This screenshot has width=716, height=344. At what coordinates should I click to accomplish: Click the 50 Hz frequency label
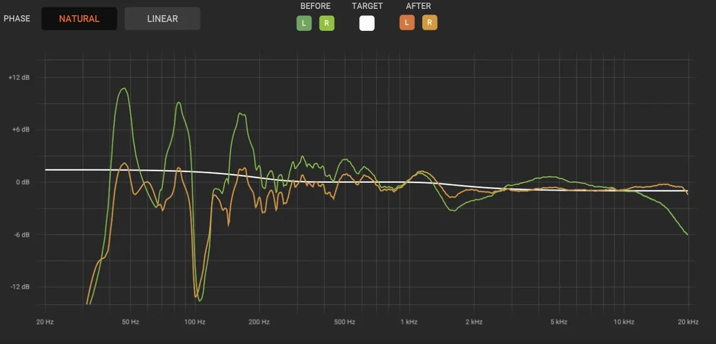click(130, 322)
